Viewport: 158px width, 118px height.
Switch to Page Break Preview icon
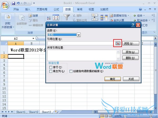coord(111,116)
